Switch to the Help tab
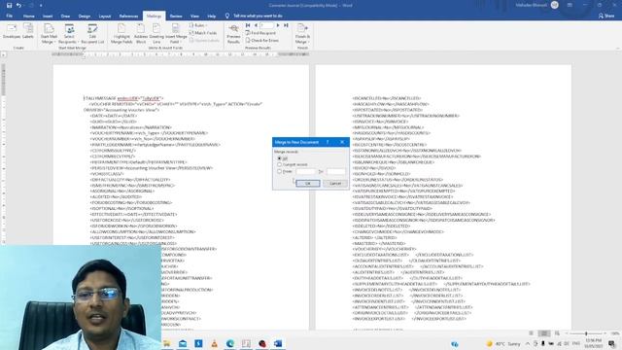622x350 pixels. click(212, 16)
